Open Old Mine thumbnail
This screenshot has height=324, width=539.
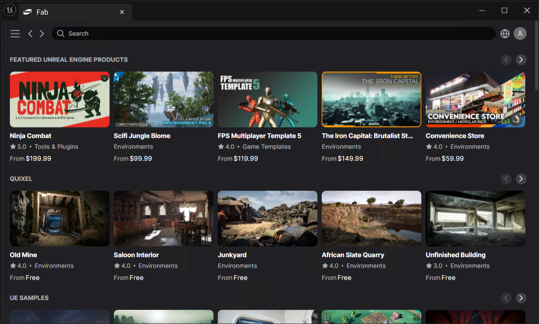(x=60, y=218)
